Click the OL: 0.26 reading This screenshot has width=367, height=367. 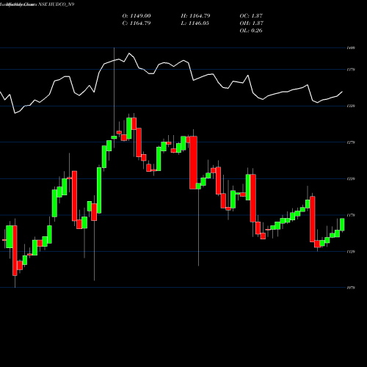pos(251,31)
